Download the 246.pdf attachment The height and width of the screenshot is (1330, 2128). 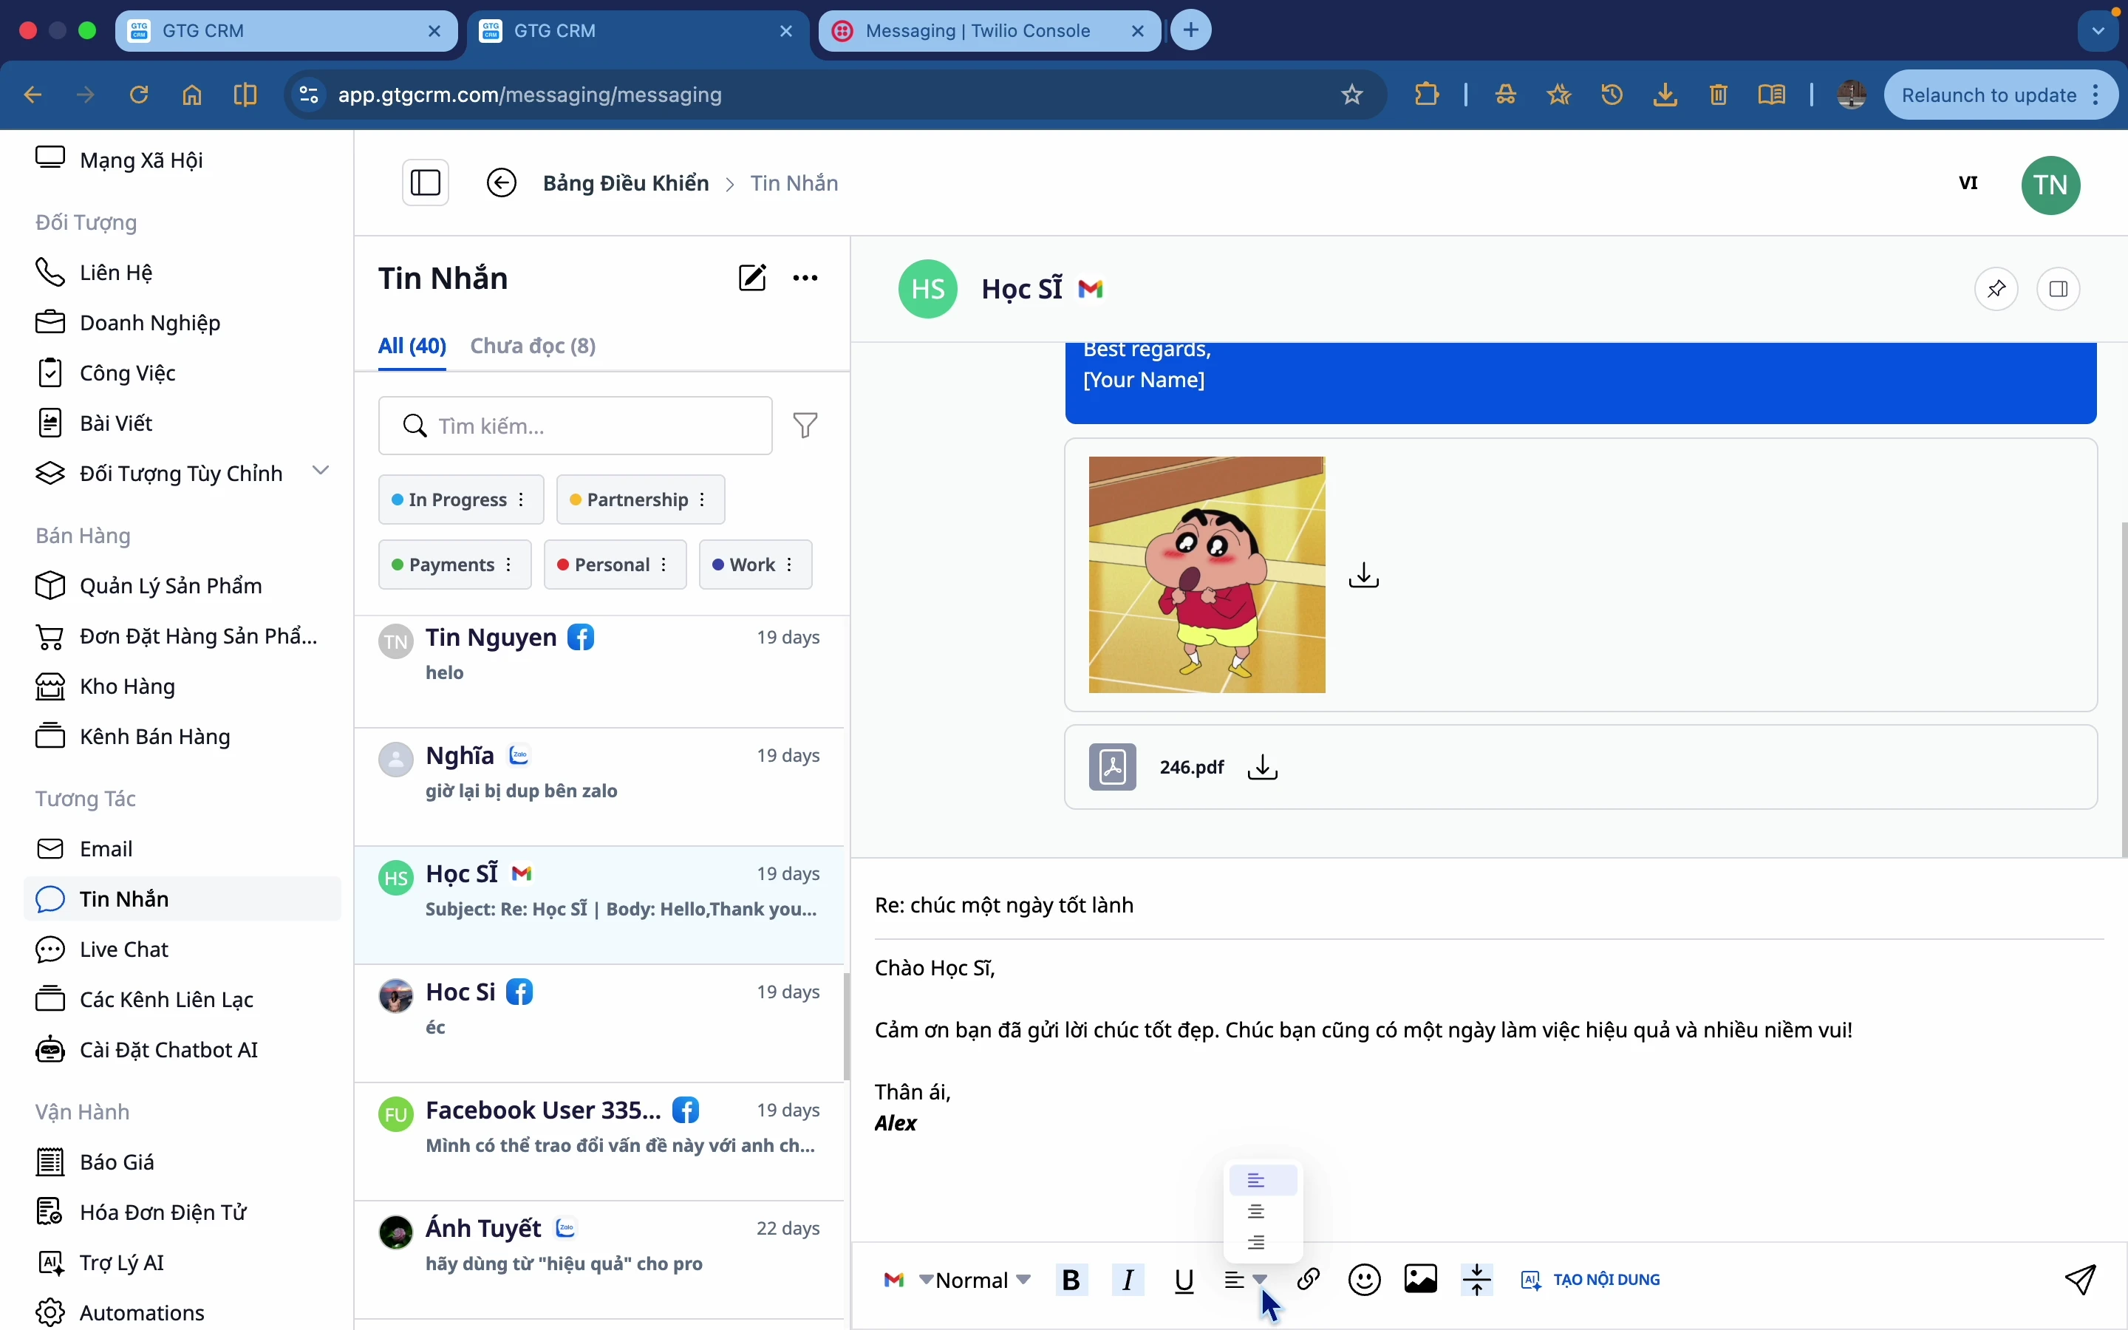1263,767
